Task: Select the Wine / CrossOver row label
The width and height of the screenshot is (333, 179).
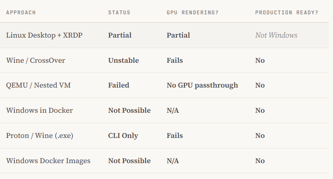Action: click(x=35, y=60)
